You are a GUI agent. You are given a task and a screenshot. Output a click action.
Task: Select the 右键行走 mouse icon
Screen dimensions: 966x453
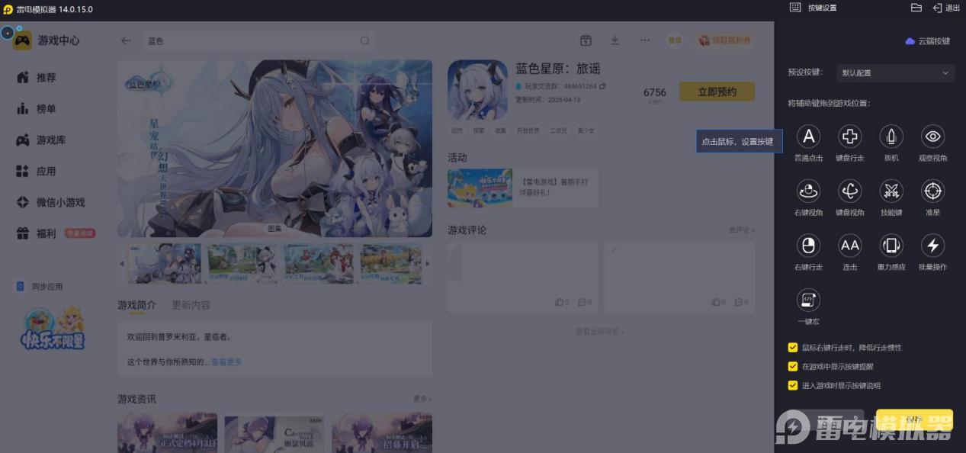coord(808,246)
